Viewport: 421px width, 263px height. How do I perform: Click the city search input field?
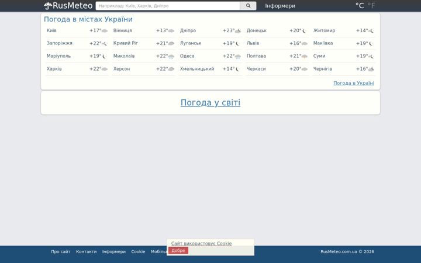point(168,6)
